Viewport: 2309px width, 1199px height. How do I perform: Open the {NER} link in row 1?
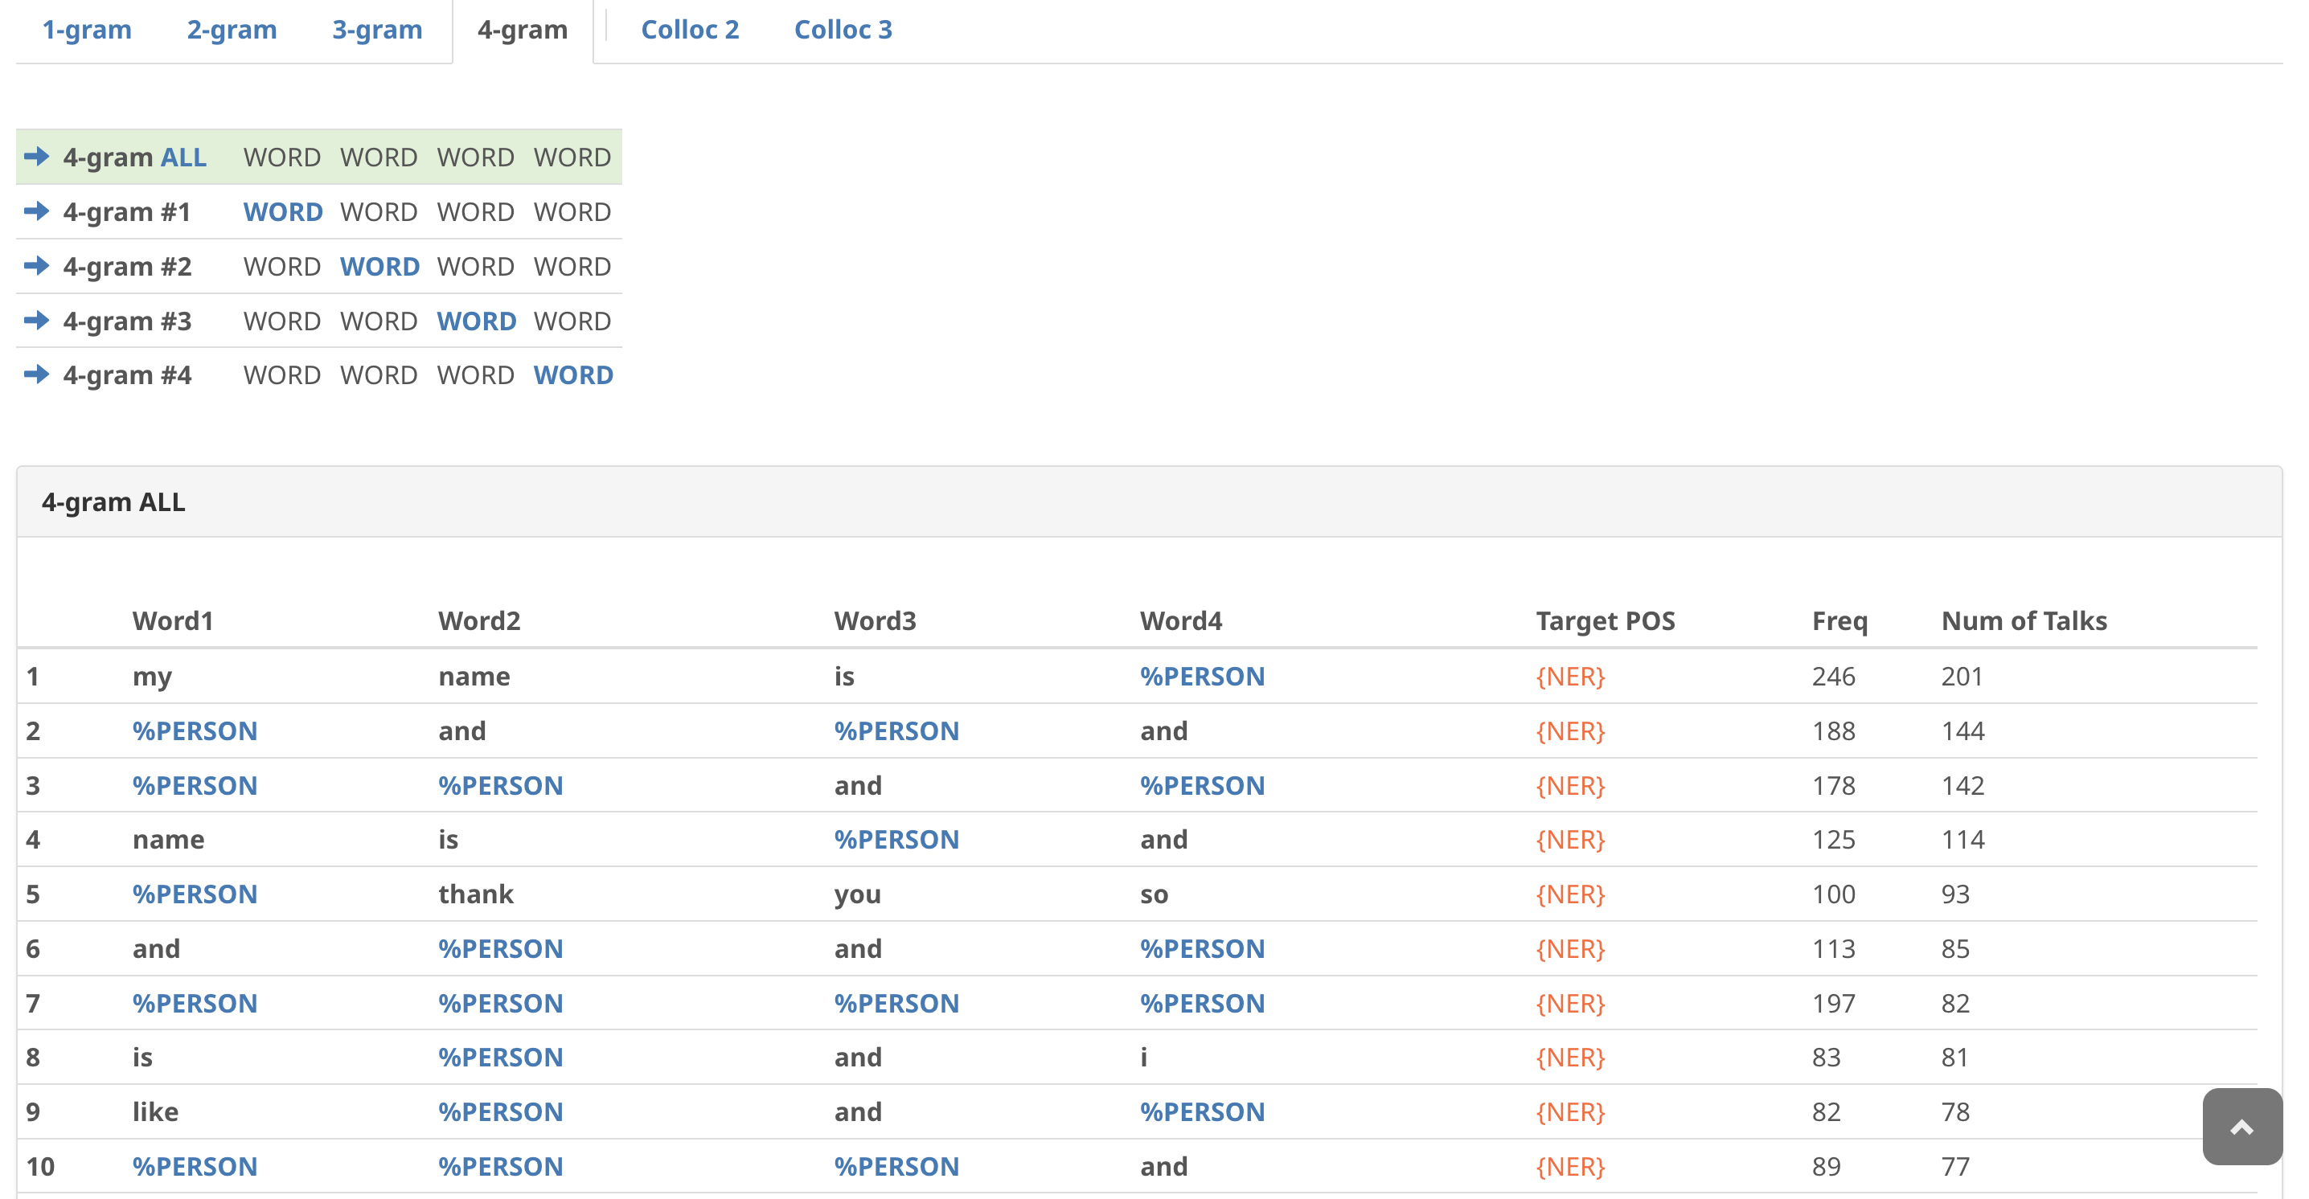tap(1569, 677)
